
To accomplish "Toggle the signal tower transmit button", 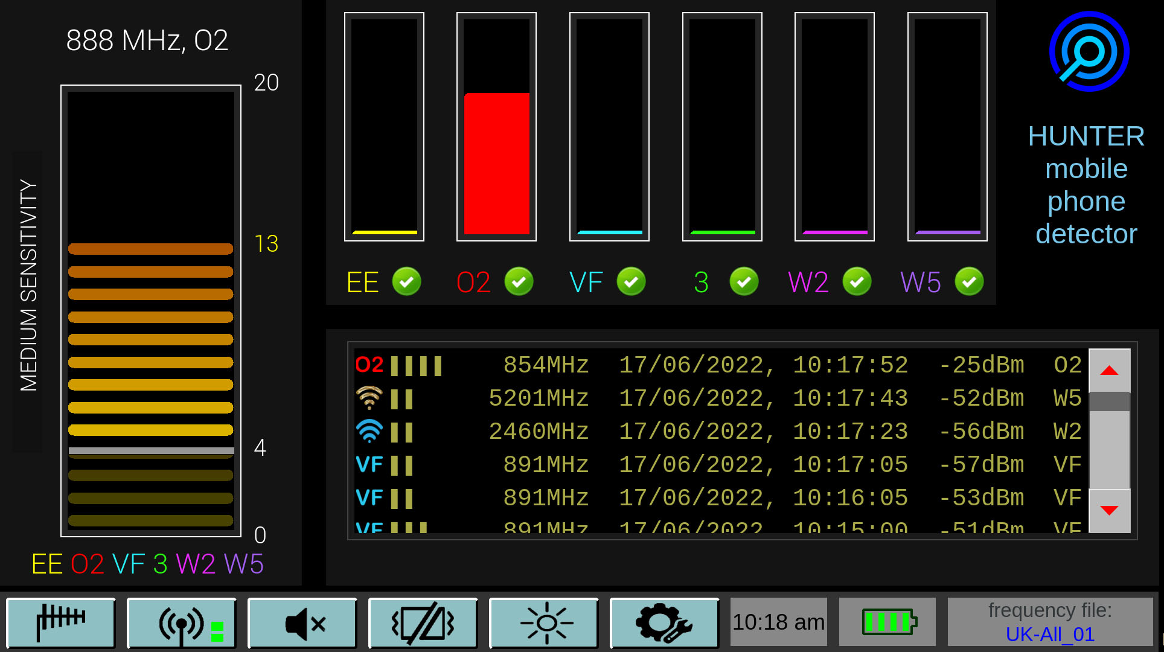I will [x=181, y=623].
